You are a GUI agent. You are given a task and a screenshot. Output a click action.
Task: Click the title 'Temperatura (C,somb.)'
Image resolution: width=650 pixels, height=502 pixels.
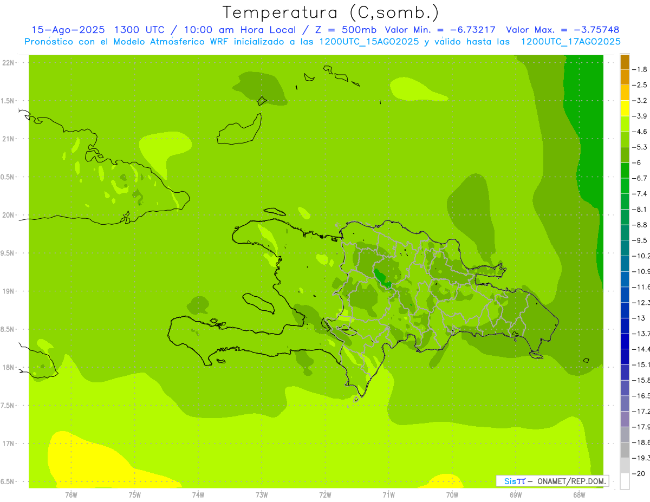point(331,12)
